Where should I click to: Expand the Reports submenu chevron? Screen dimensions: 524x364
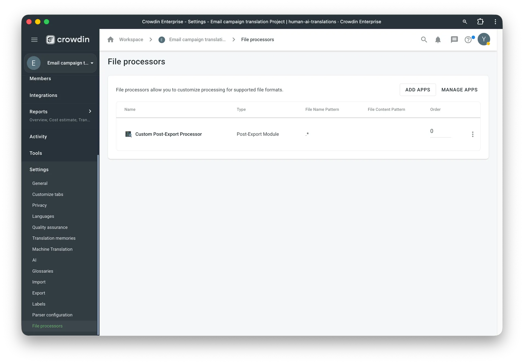click(90, 111)
